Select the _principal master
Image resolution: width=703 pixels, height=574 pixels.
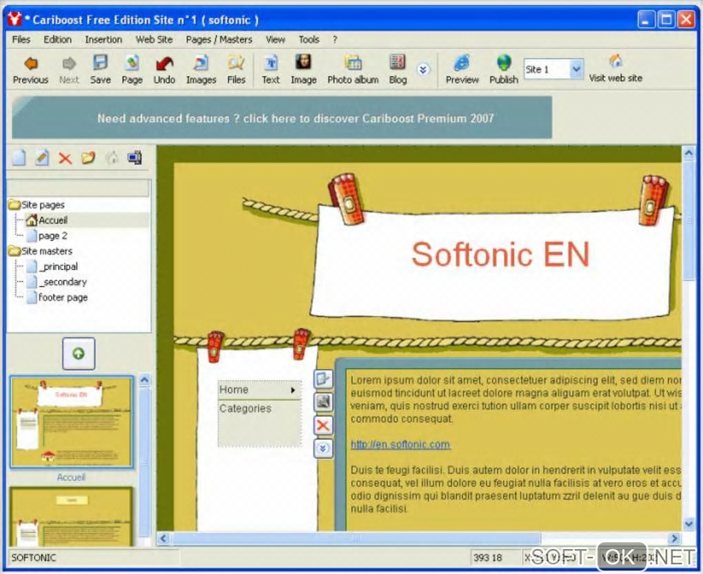tap(58, 267)
